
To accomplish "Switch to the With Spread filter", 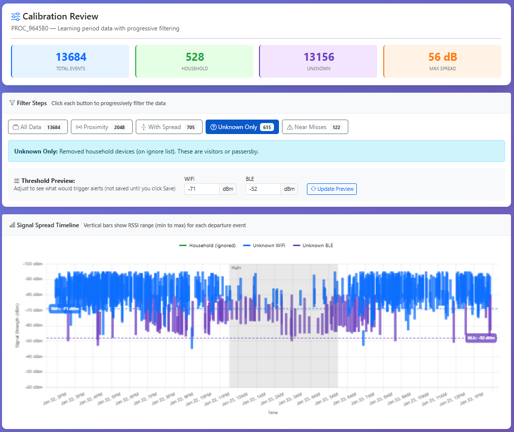I will [x=169, y=127].
